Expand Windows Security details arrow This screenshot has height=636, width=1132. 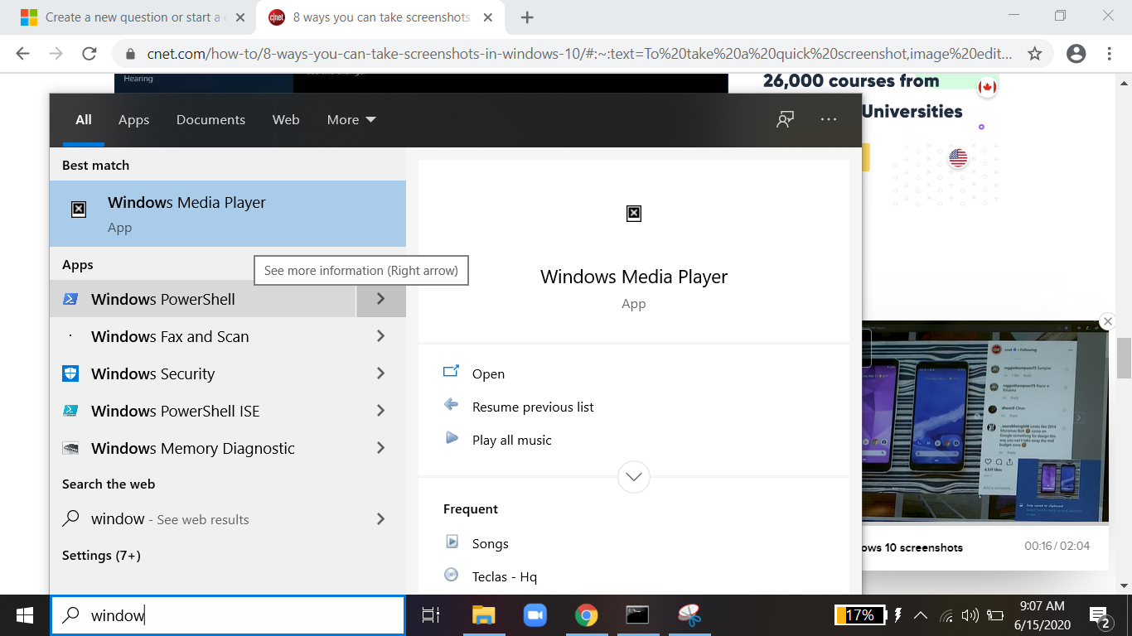click(x=380, y=373)
